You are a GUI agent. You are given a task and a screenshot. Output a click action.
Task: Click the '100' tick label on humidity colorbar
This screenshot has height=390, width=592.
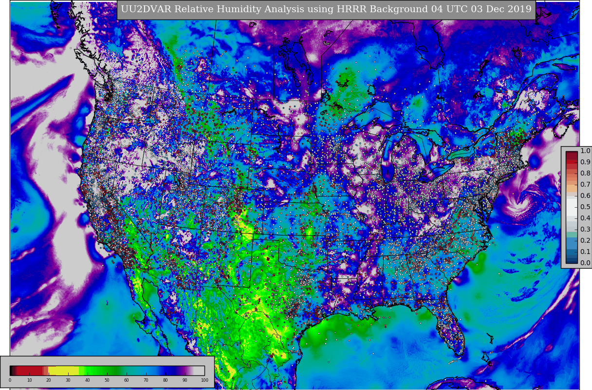click(204, 380)
